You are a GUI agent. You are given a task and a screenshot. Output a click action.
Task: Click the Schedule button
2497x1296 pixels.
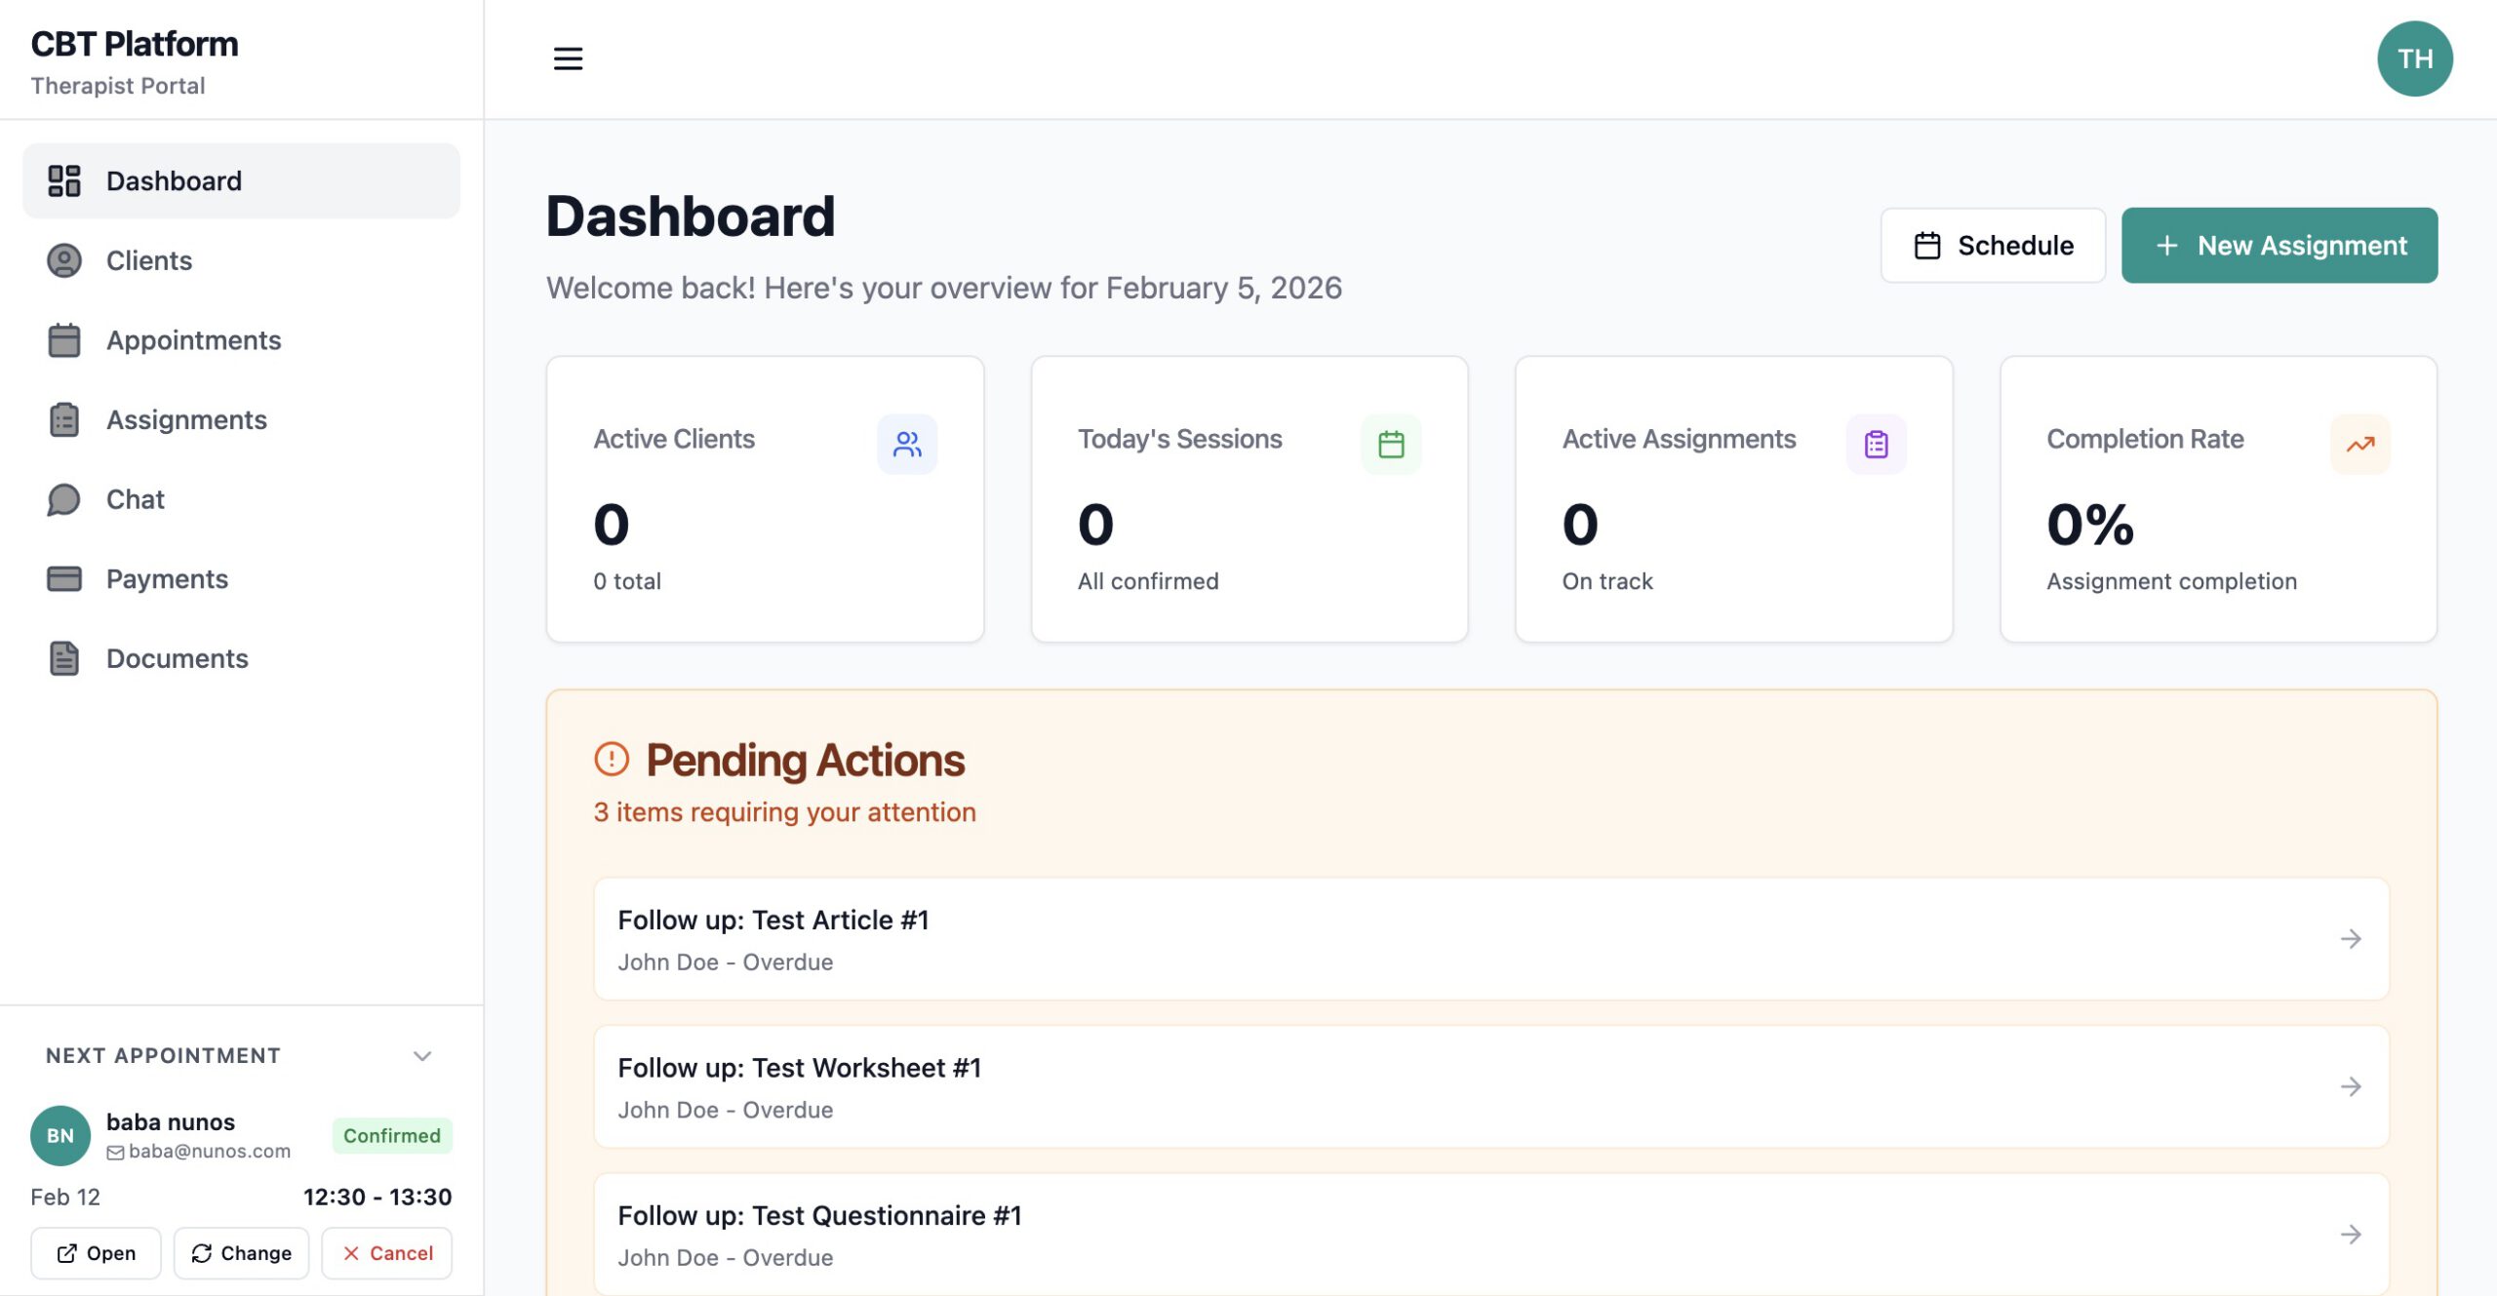(x=1993, y=246)
